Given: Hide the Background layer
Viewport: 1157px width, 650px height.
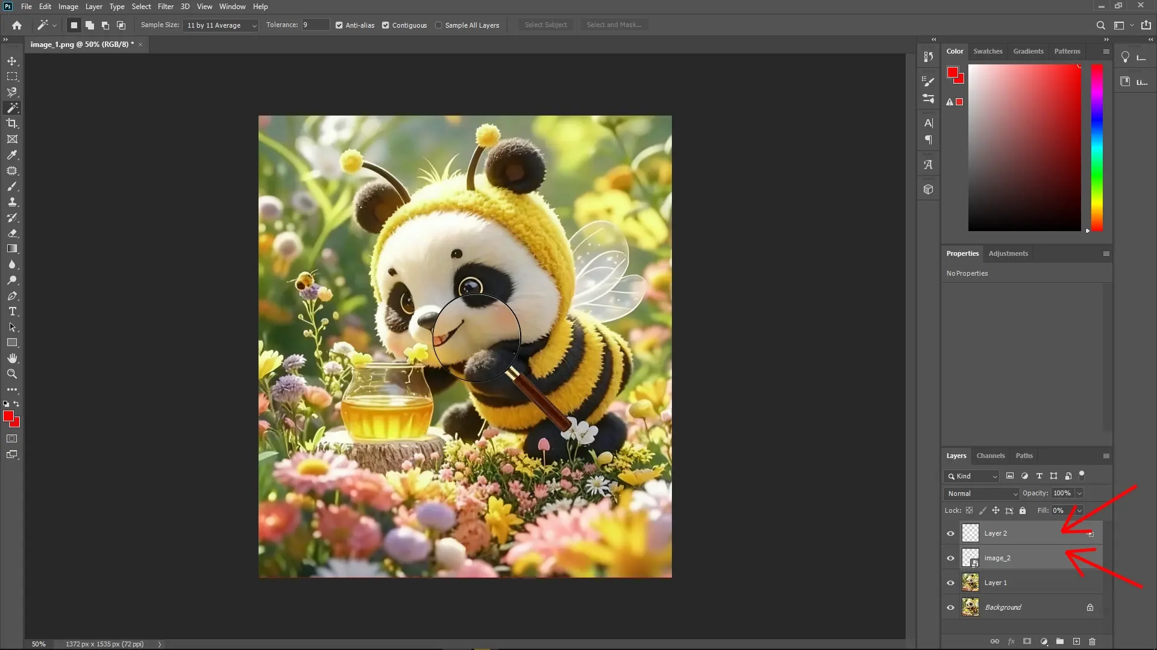Looking at the screenshot, I should pos(950,607).
